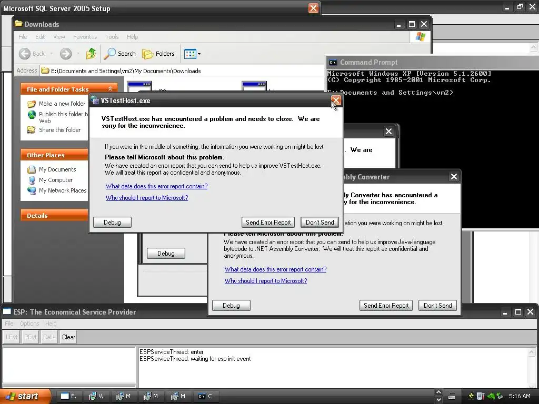
Task: Expand the Details panel header
Action: point(54,215)
